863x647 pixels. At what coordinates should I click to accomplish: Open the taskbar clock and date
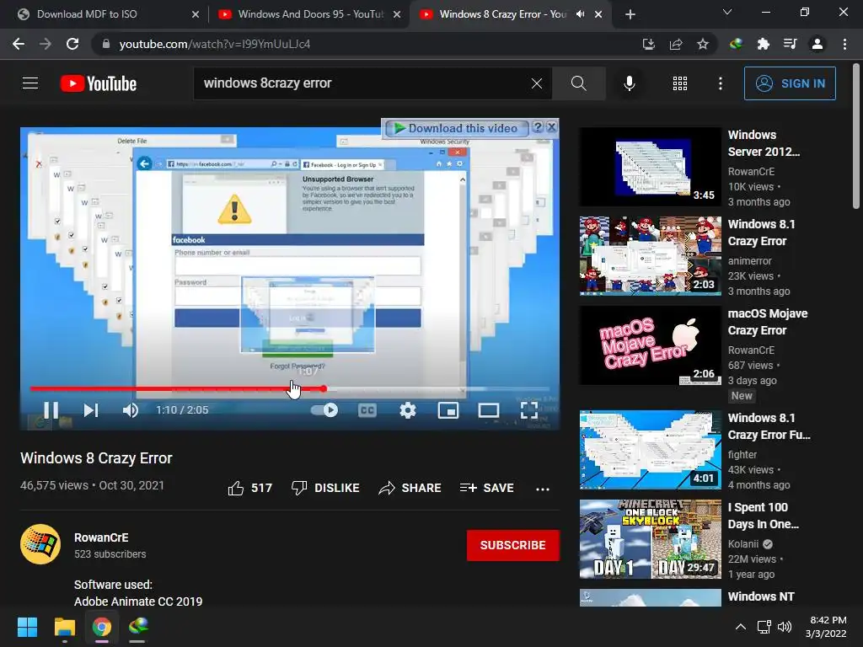click(x=826, y=627)
